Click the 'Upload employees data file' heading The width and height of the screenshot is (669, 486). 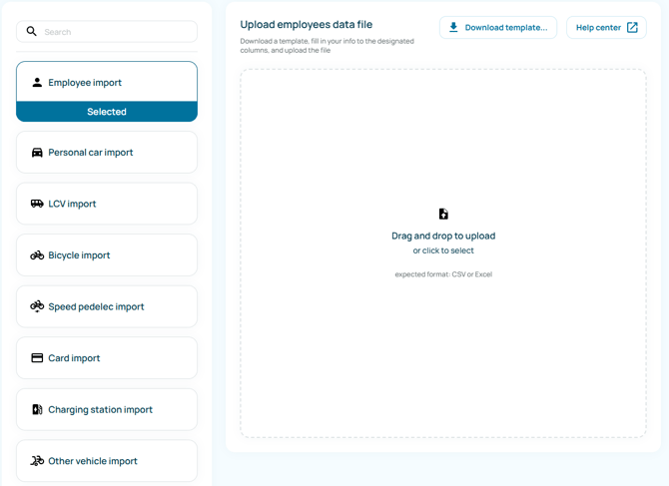tap(307, 24)
